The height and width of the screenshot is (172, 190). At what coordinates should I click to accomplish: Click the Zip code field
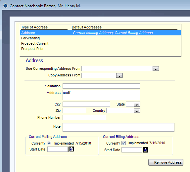coord(74,110)
